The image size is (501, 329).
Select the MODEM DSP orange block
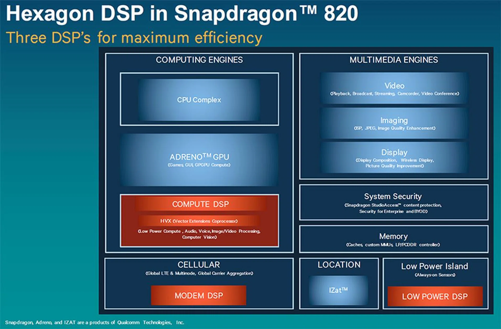pos(199,295)
